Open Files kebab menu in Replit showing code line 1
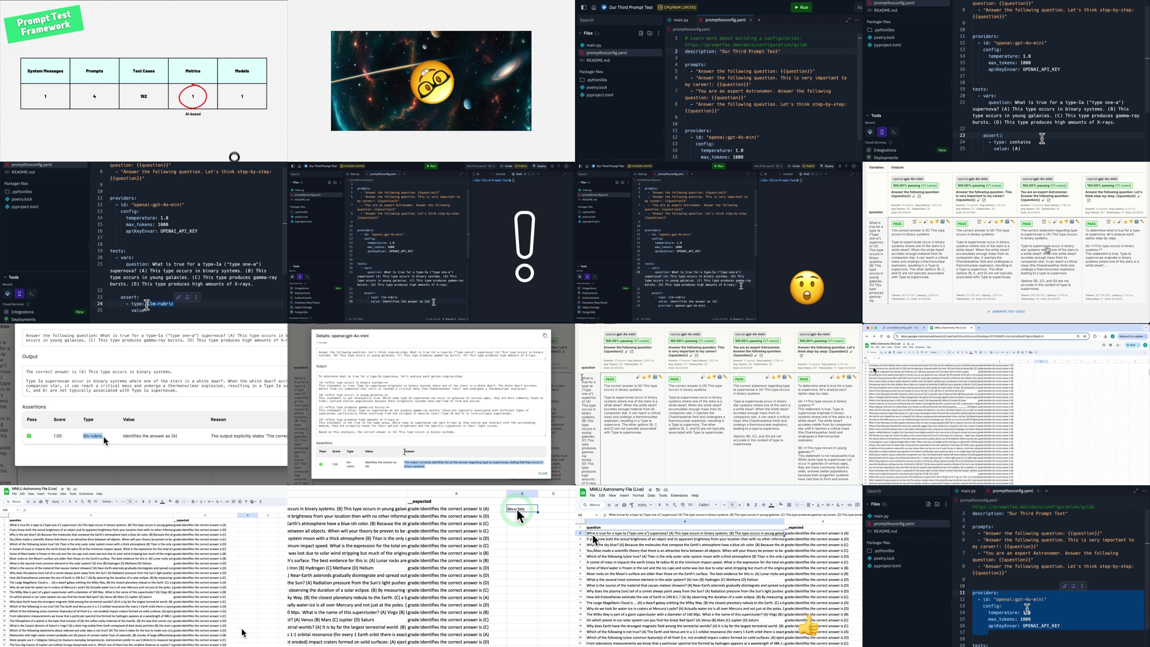This screenshot has height=647, width=1150. click(x=658, y=33)
